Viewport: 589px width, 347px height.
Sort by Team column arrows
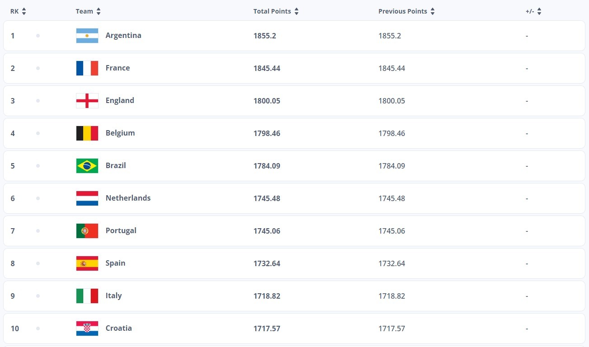[x=99, y=12]
